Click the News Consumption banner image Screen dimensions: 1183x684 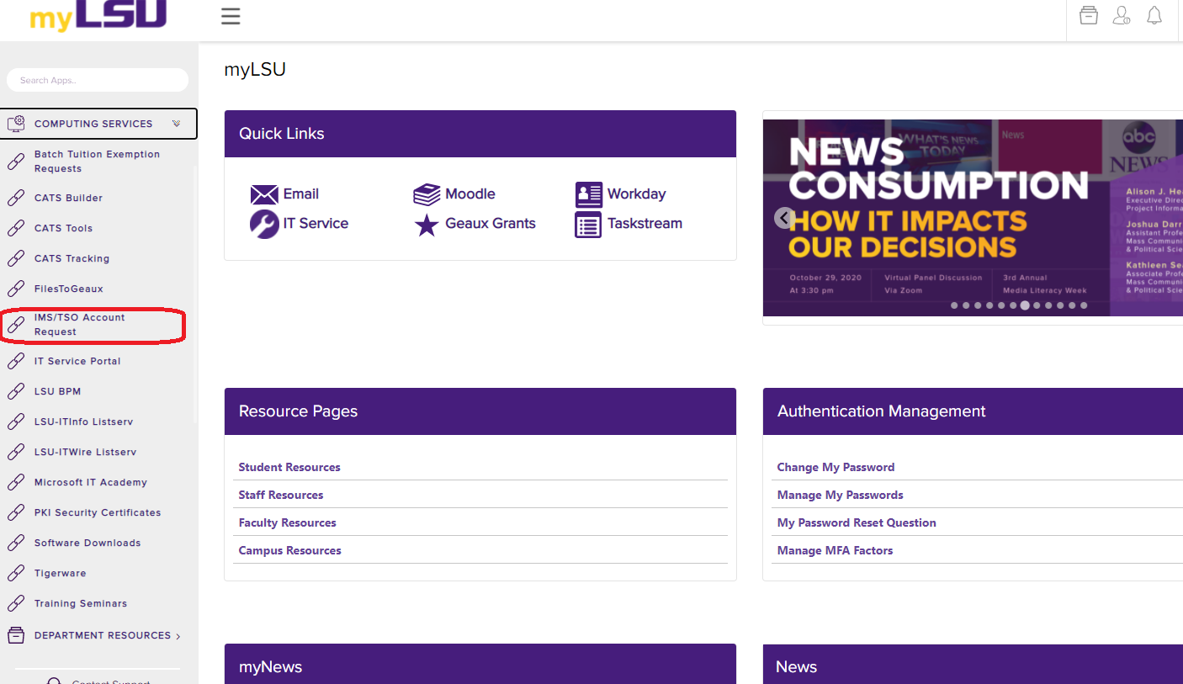[973, 217]
